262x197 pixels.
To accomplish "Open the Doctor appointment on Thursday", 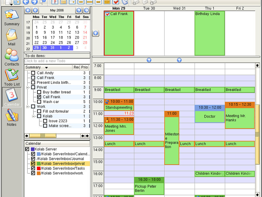I will 210,114.
